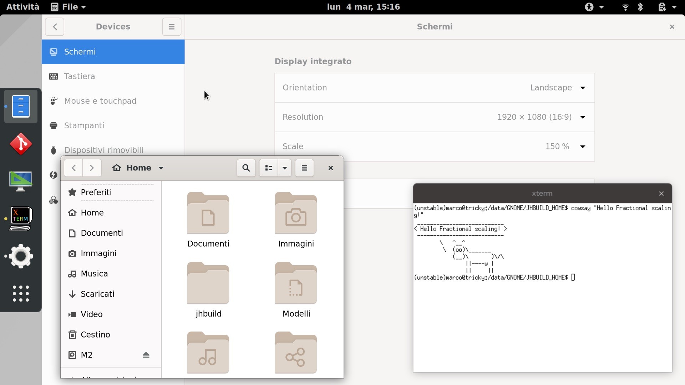Open the search in the file manager
Screen dimensions: 685x385
[x=246, y=168]
